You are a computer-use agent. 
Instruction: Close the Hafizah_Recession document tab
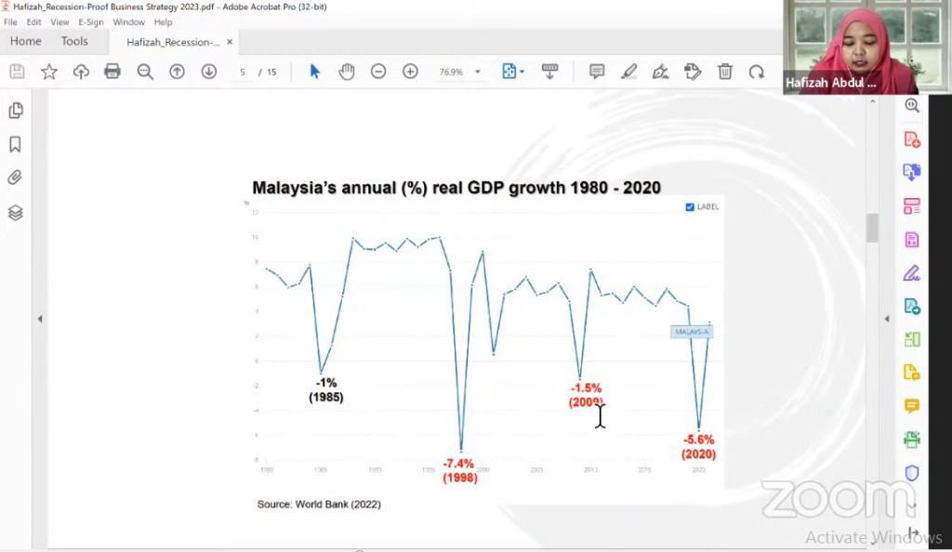click(x=230, y=42)
